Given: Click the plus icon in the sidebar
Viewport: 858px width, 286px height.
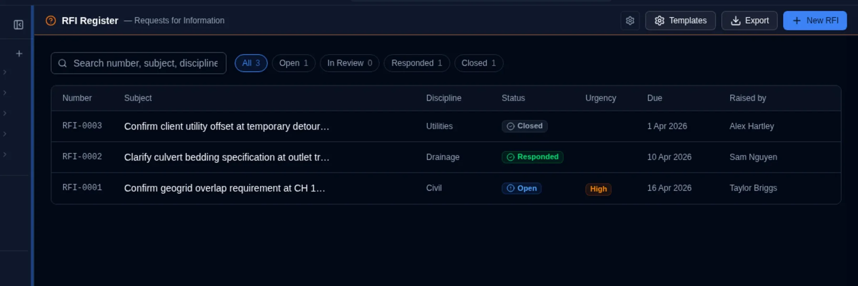Looking at the screenshot, I should 19,54.
